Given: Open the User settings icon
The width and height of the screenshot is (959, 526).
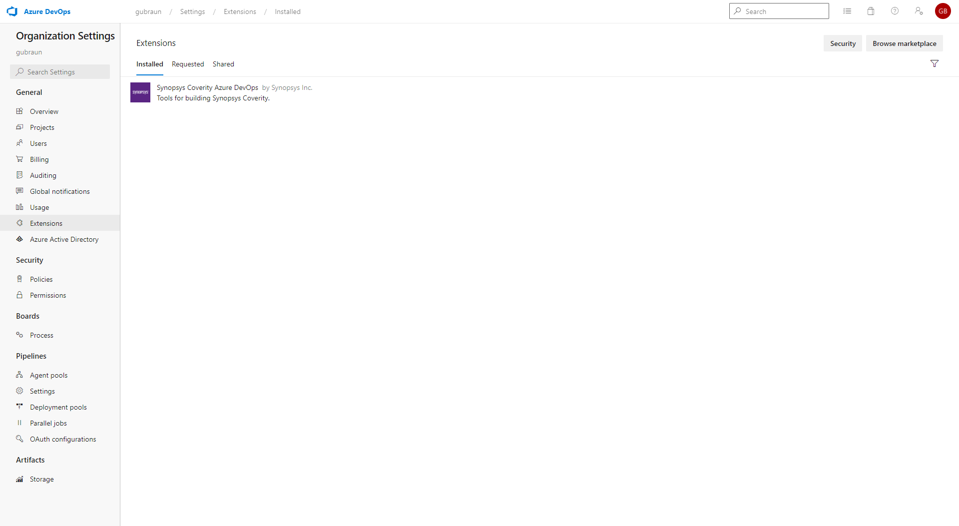Looking at the screenshot, I should pyautogui.click(x=919, y=11).
